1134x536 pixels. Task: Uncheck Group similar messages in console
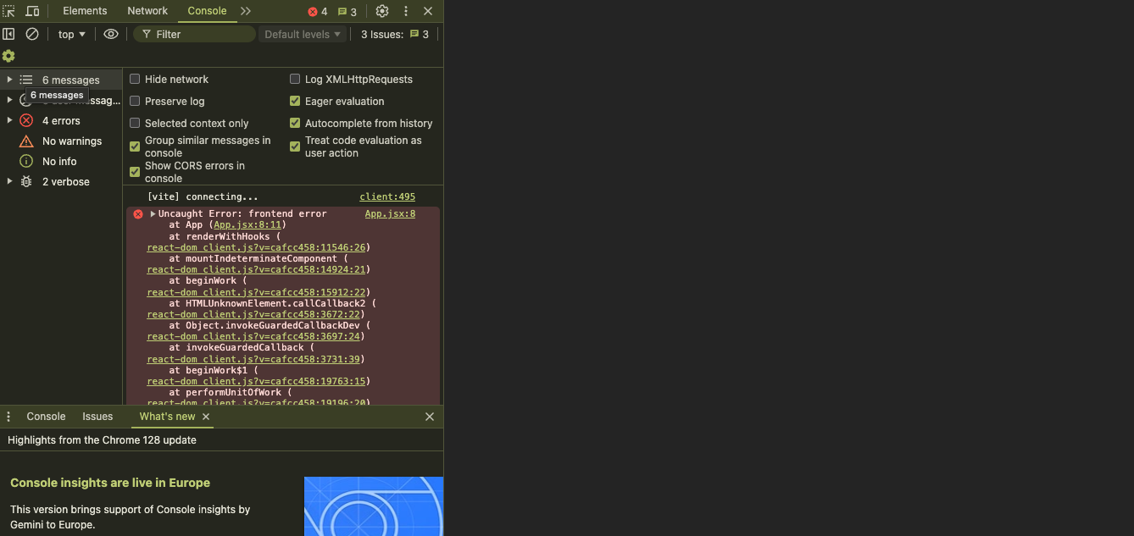[135, 146]
